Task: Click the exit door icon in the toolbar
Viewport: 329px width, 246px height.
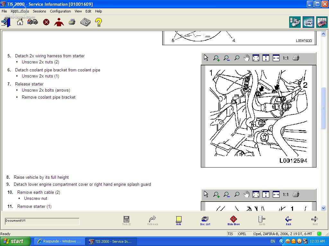Action: coord(6,22)
